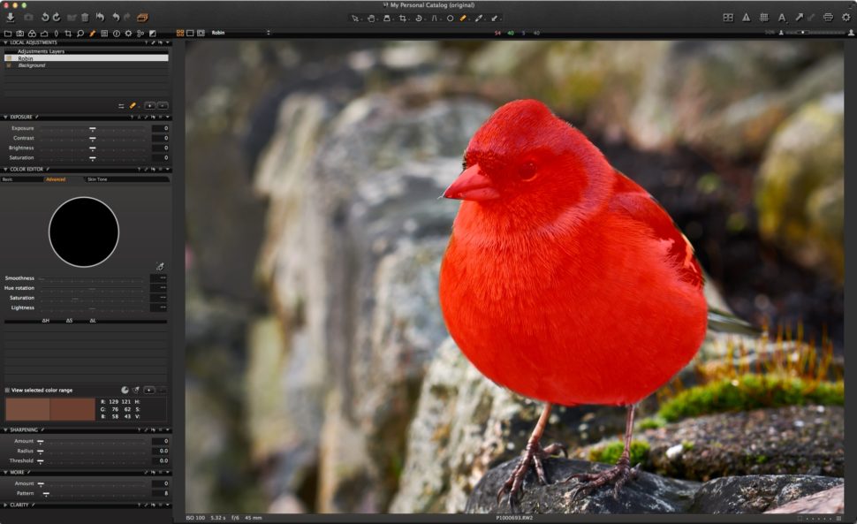Click the Print icon in the top toolbar

point(828,18)
